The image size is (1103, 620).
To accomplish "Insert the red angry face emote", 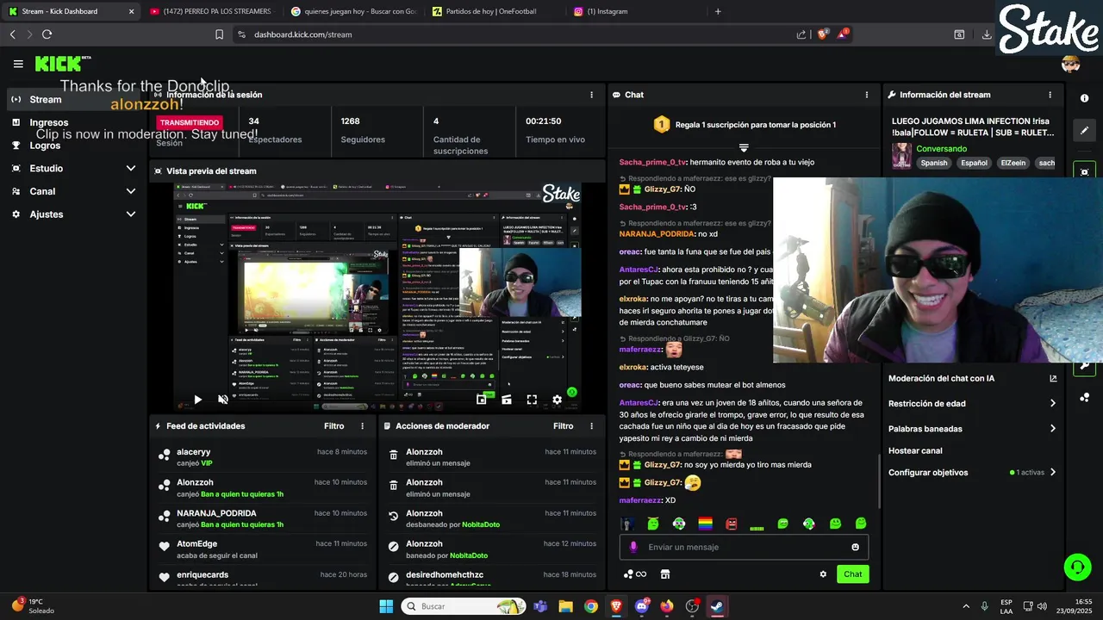I will pyautogui.click(x=732, y=524).
